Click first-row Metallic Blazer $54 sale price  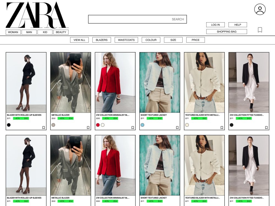click(x=71, y=118)
